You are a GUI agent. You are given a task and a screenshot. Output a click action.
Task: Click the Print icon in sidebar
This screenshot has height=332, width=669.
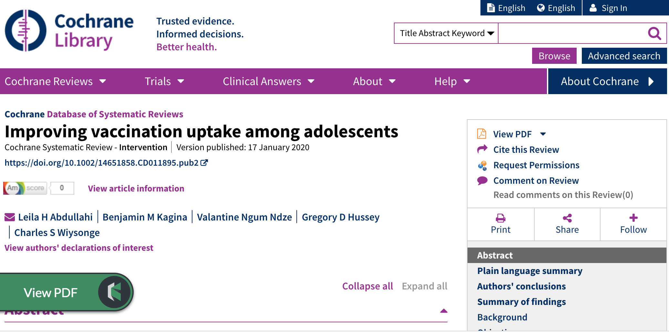pos(500,218)
